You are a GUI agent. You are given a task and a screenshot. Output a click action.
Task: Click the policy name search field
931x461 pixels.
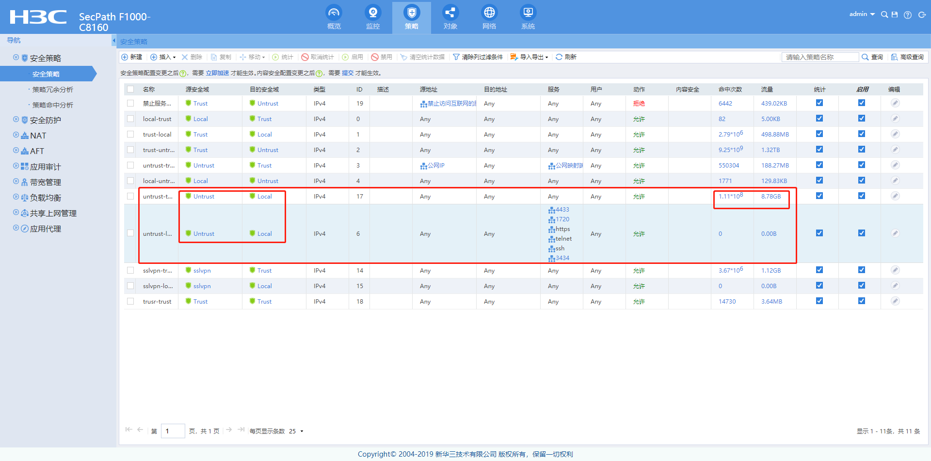click(819, 57)
